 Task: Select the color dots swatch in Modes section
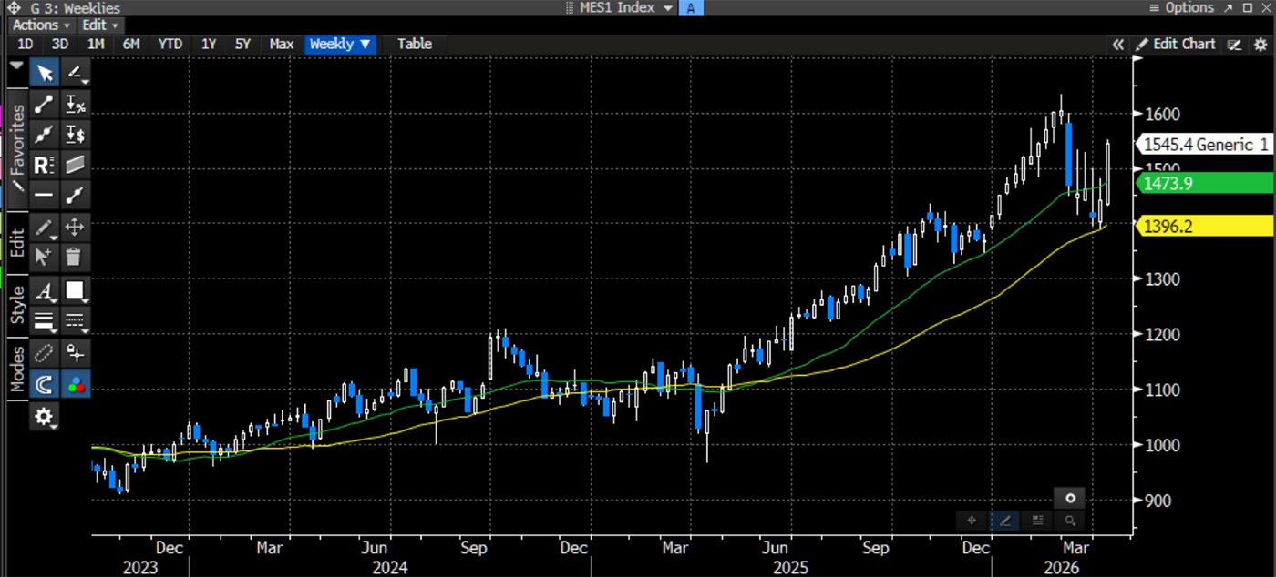click(x=74, y=383)
